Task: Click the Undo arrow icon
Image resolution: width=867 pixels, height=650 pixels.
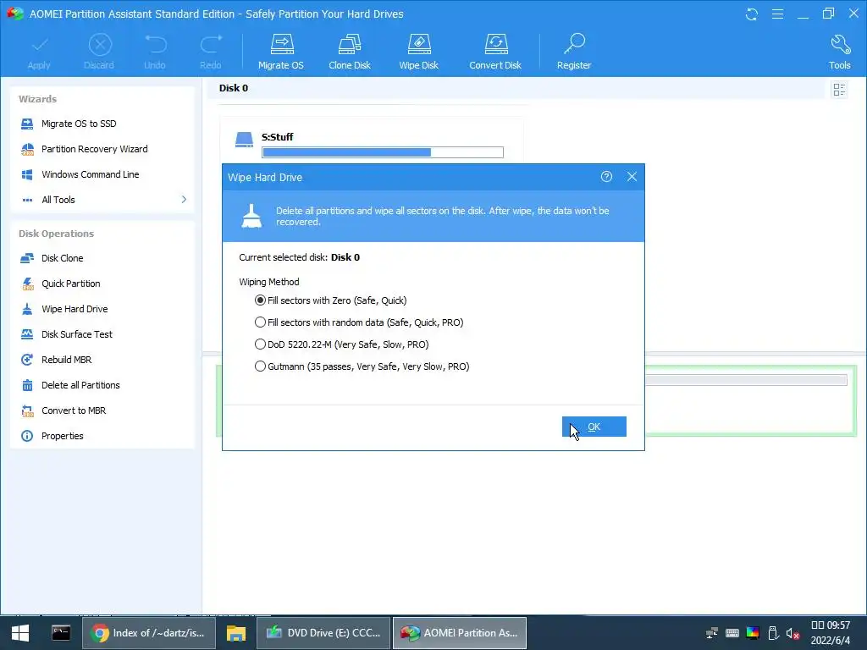Action: (155, 45)
